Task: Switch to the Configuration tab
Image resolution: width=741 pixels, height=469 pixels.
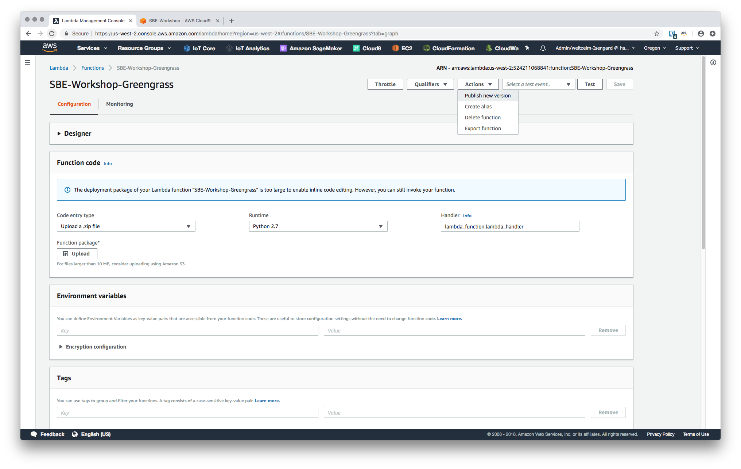Action: (x=74, y=104)
